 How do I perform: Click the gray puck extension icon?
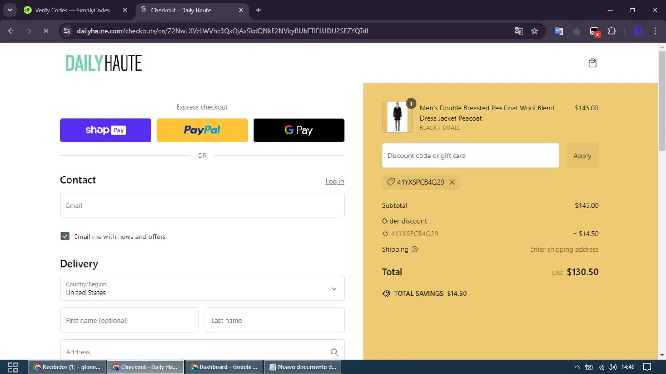click(x=576, y=31)
